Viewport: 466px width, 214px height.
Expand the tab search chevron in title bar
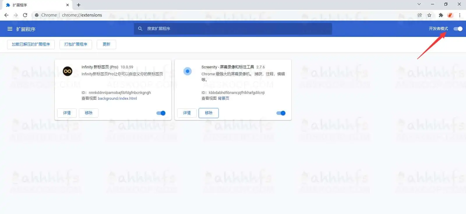point(419,4)
